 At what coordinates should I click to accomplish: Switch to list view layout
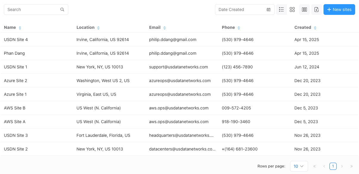(281, 9)
